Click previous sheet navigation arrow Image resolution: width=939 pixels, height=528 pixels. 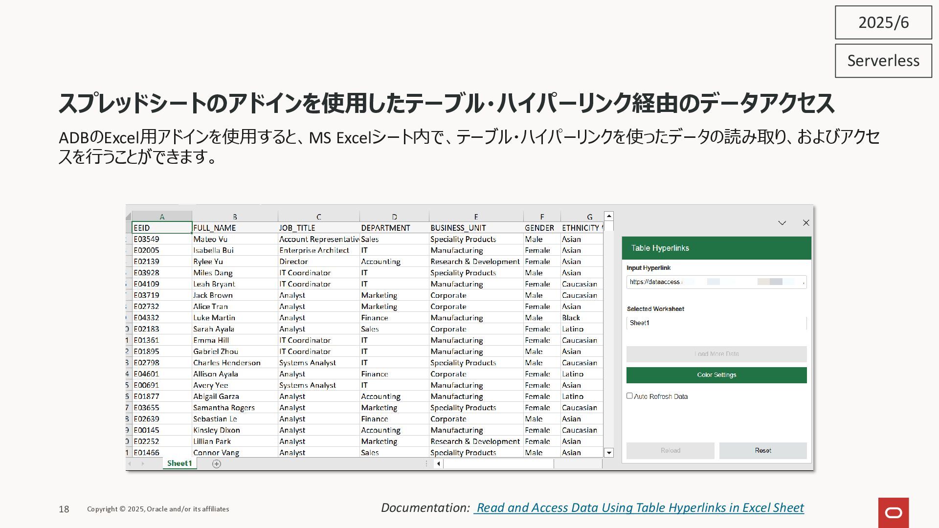130,464
